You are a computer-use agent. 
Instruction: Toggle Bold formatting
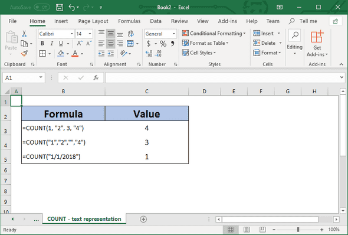[x=42, y=44]
